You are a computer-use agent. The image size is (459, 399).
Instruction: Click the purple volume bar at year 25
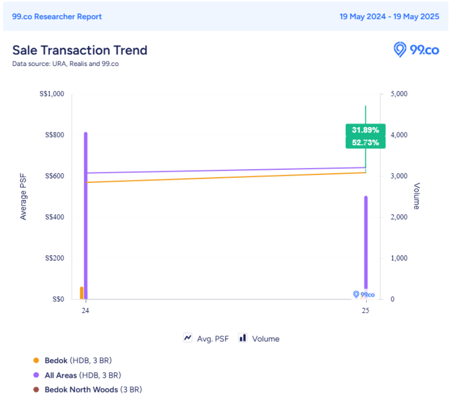tap(366, 242)
